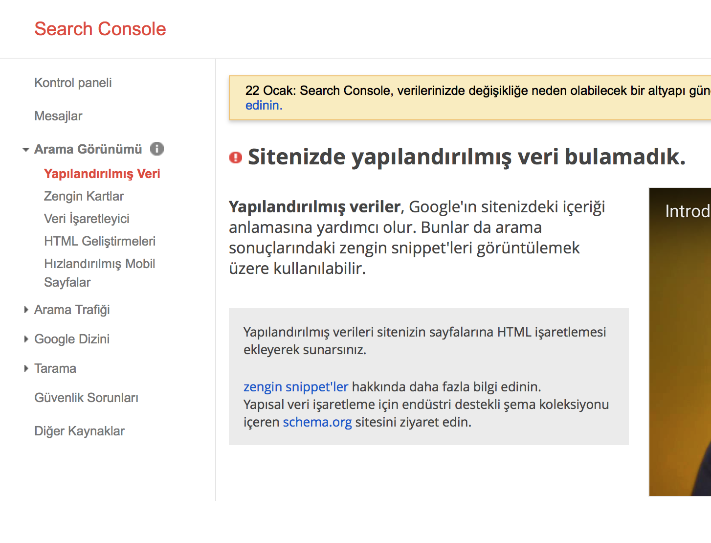711x543 pixels.
Task: Open Güvenlik Sorunları in sidebar
Action: tap(86, 398)
